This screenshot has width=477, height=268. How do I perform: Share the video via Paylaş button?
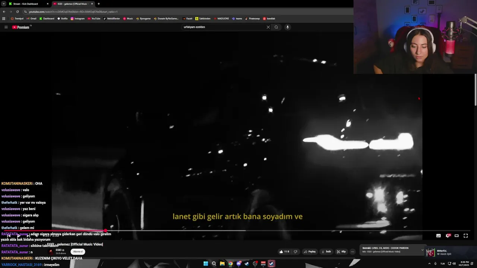click(x=310, y=252)
